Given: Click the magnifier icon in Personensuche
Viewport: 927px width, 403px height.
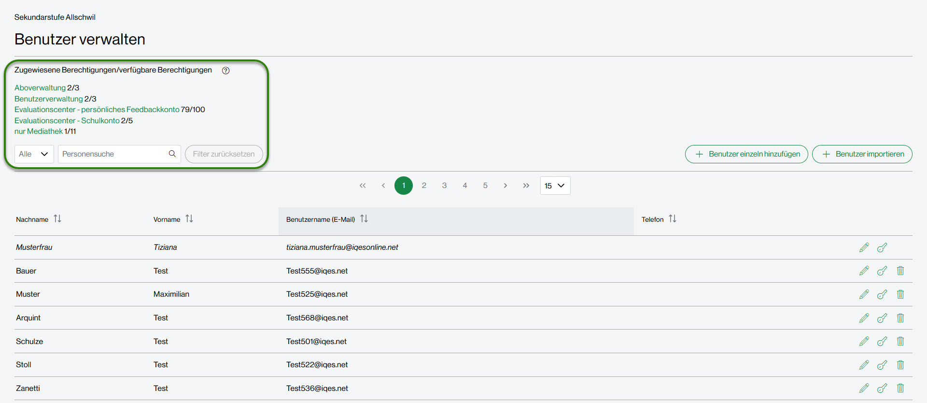Looking at the screenshot, I should coord(172,154).
